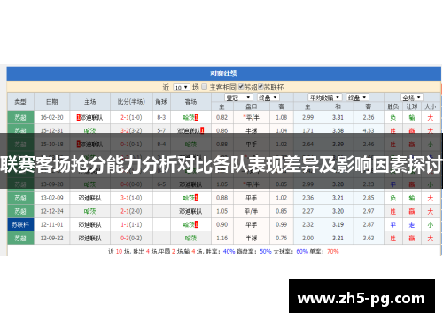Open the 全场 full-time dropdown
Image resolution: width=443 pixels, height=321 pixels.
pyautogui.click(x=412, y=98)
